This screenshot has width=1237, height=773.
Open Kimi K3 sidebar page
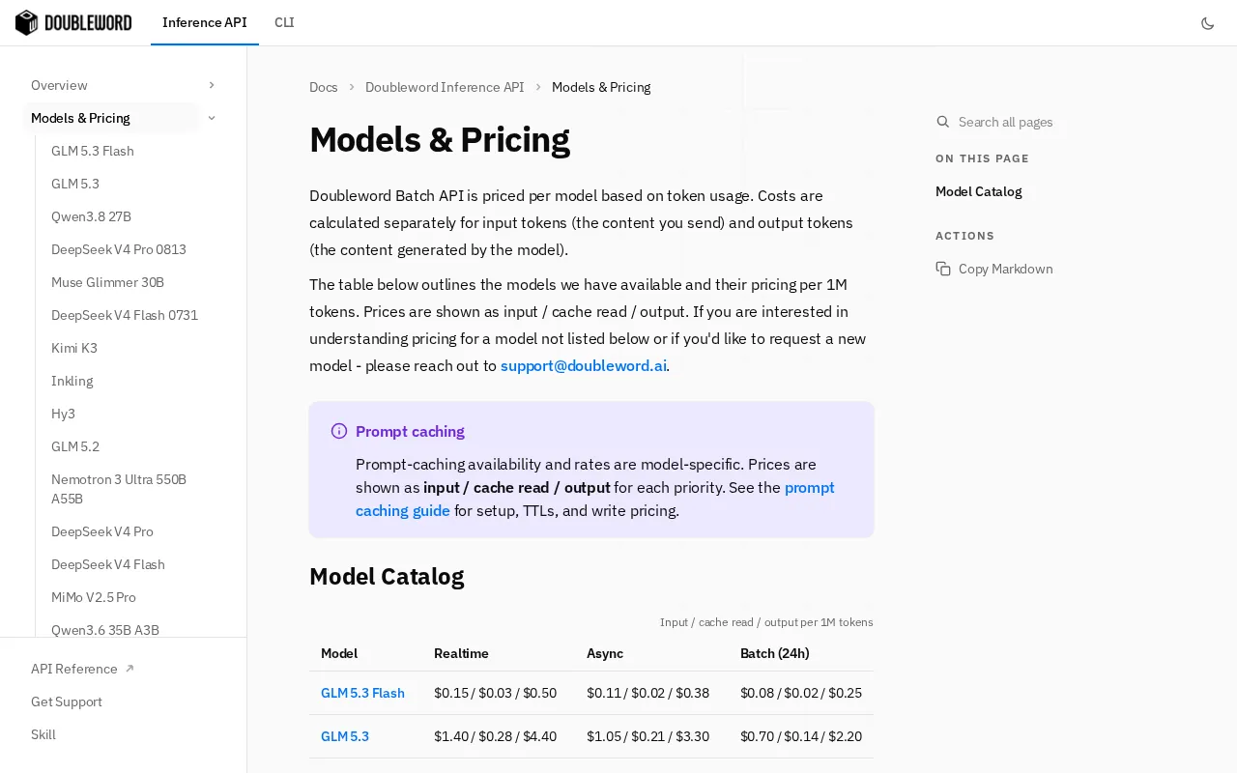(x=74, y=348)
